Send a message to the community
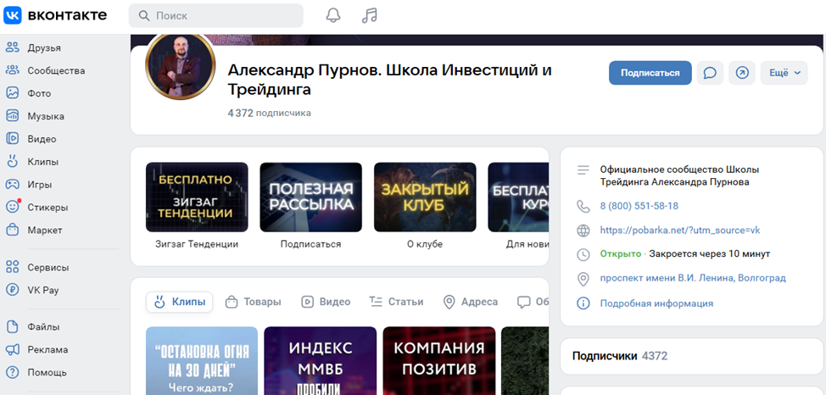The width and height of the screenshot is (826, 395). (710, 73)
